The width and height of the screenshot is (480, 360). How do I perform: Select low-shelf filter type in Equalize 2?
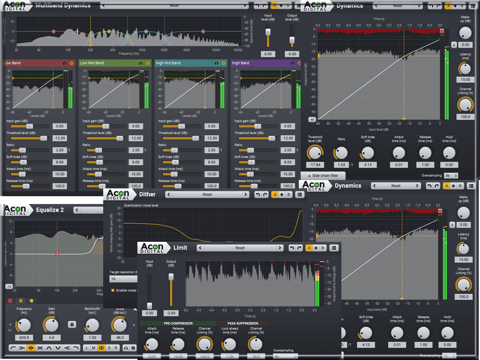pyautogui.click(x=22, y=348)
